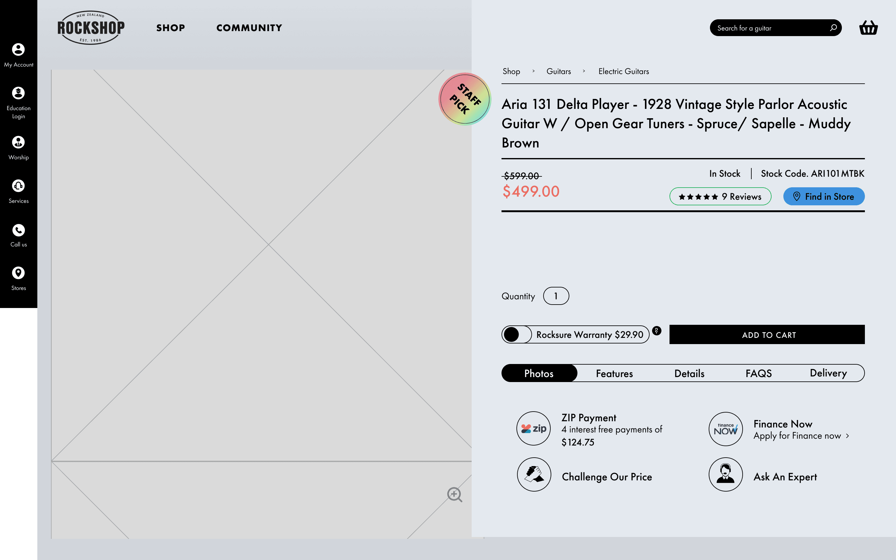The image size is (896, 560).
Task: Switch to the Features tab
Action: click(x=614, y=373)
